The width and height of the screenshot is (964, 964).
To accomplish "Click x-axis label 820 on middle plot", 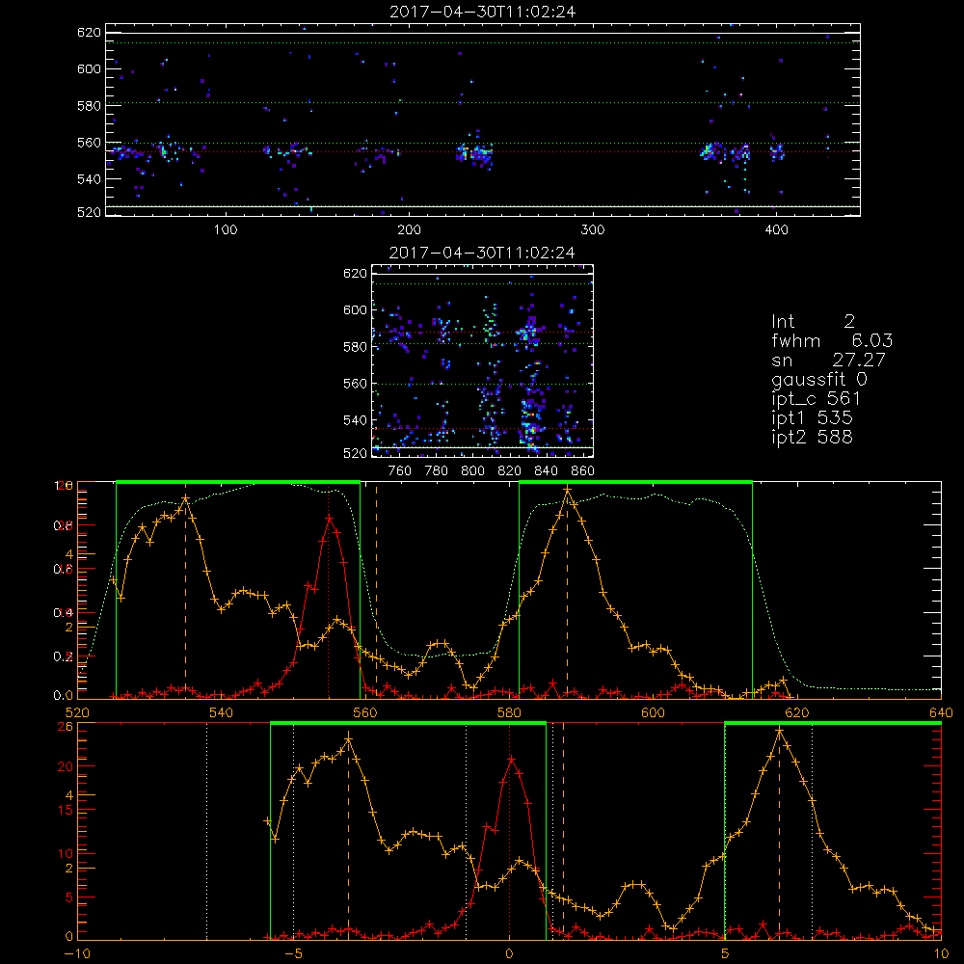I will tap(510, 471).
